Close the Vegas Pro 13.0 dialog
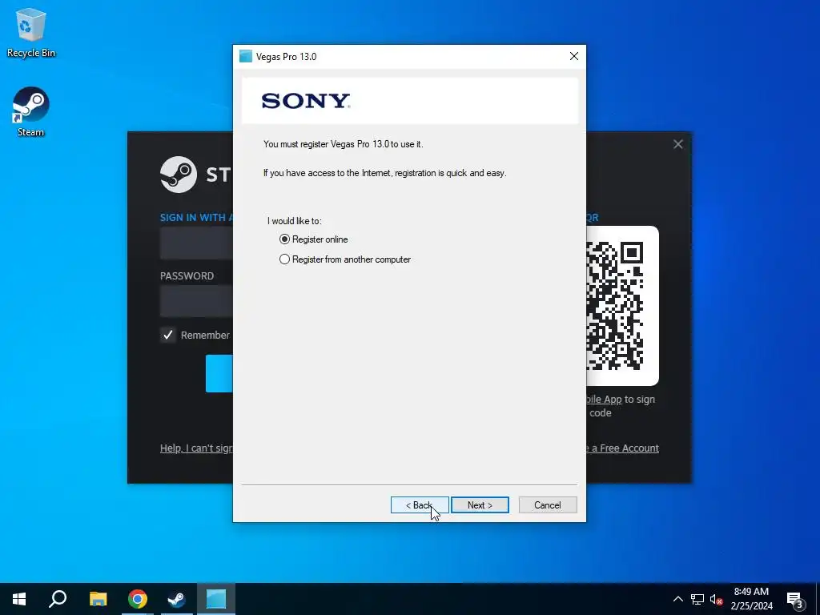The width and height of the screenshot is (820, 615). pyautogui.click(x=573, y=57)
